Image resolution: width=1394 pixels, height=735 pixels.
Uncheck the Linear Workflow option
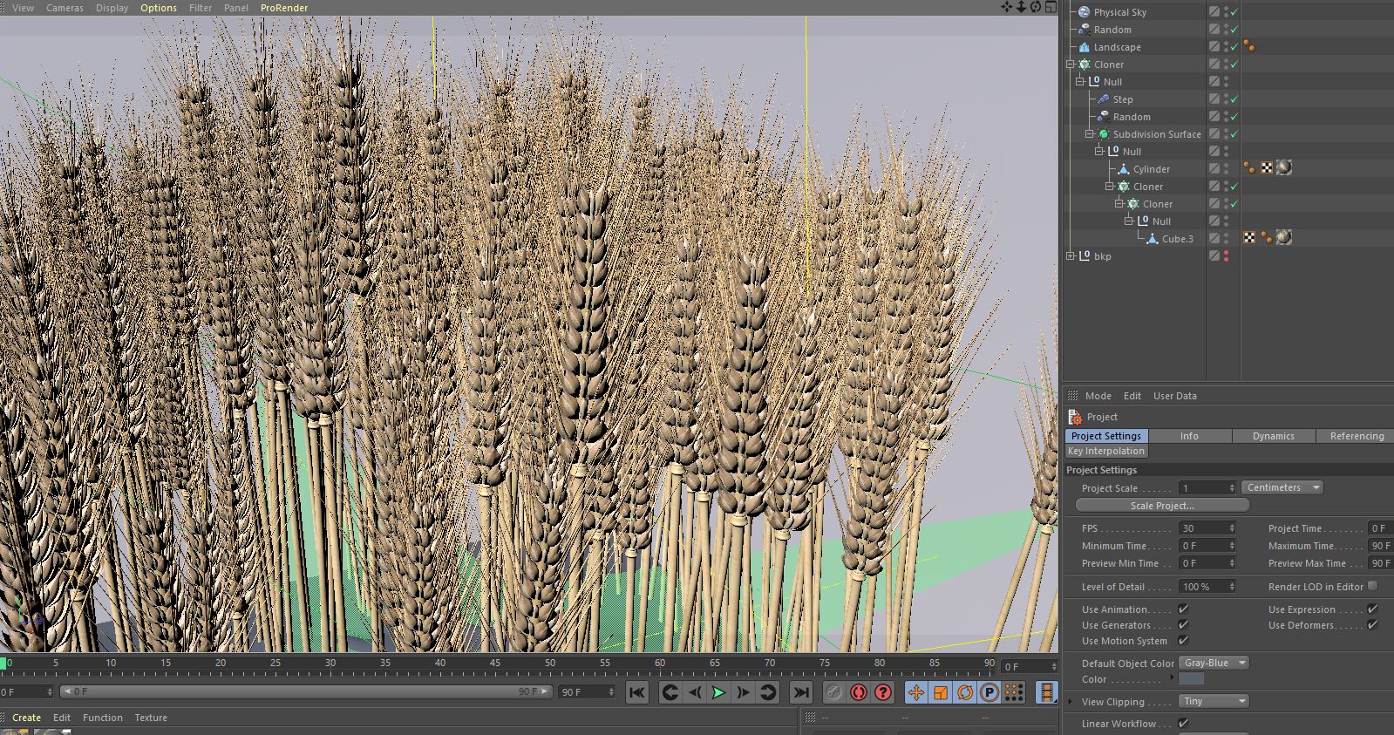[1183, 723]
